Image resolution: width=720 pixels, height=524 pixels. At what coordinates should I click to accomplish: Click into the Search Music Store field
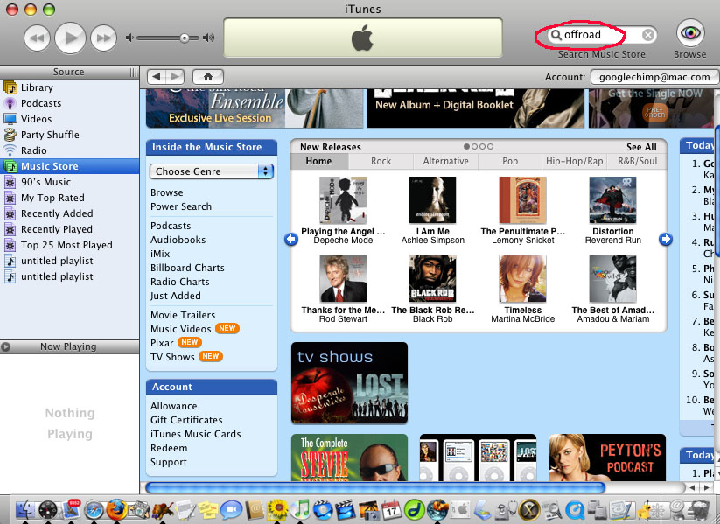click(x=602, y=35)
